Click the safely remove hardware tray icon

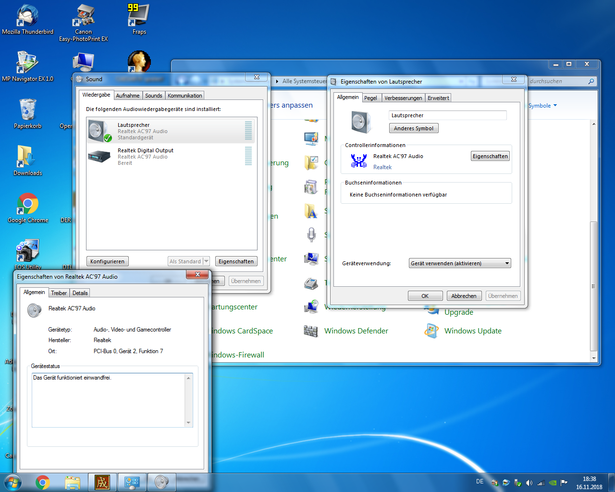click(x=517, y=483)
